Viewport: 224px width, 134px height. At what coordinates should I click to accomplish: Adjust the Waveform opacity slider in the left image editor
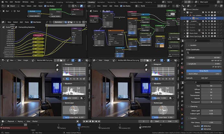(71, 98)
